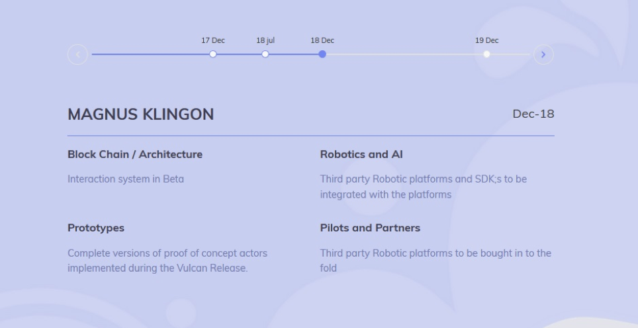Click the Pilots and Partners heading
Screen dimensions: 638x328
pos(370,228)
